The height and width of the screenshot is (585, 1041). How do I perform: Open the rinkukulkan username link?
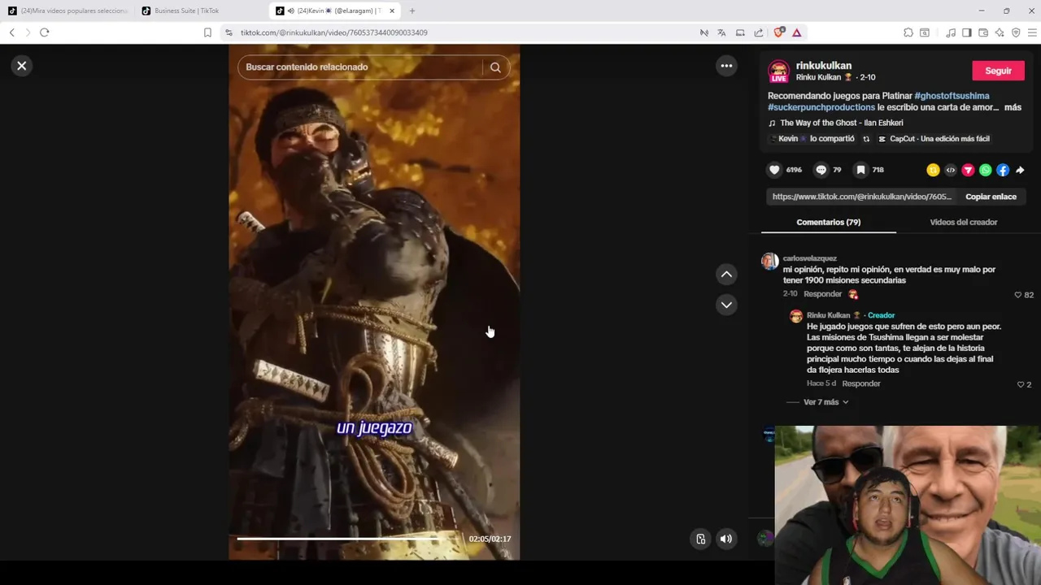[823, 66]
